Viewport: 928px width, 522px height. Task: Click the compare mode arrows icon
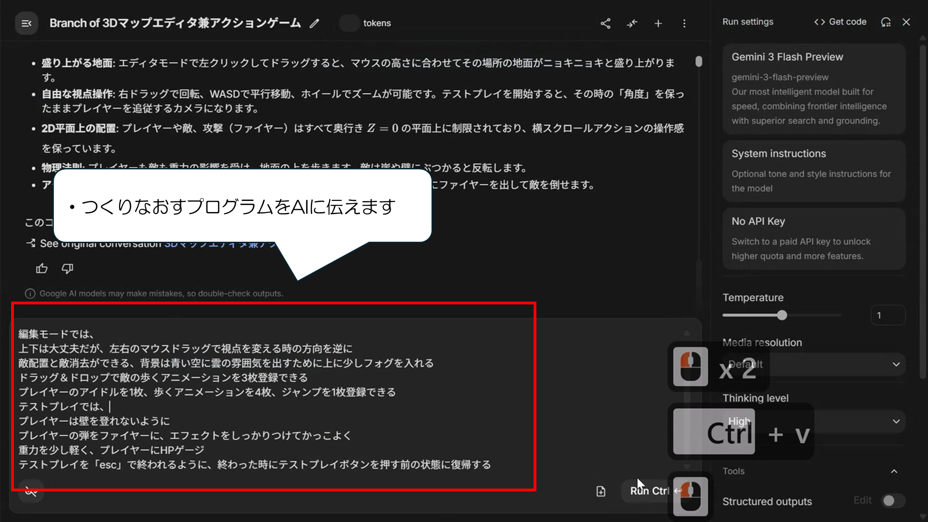(x=632, y=23)
